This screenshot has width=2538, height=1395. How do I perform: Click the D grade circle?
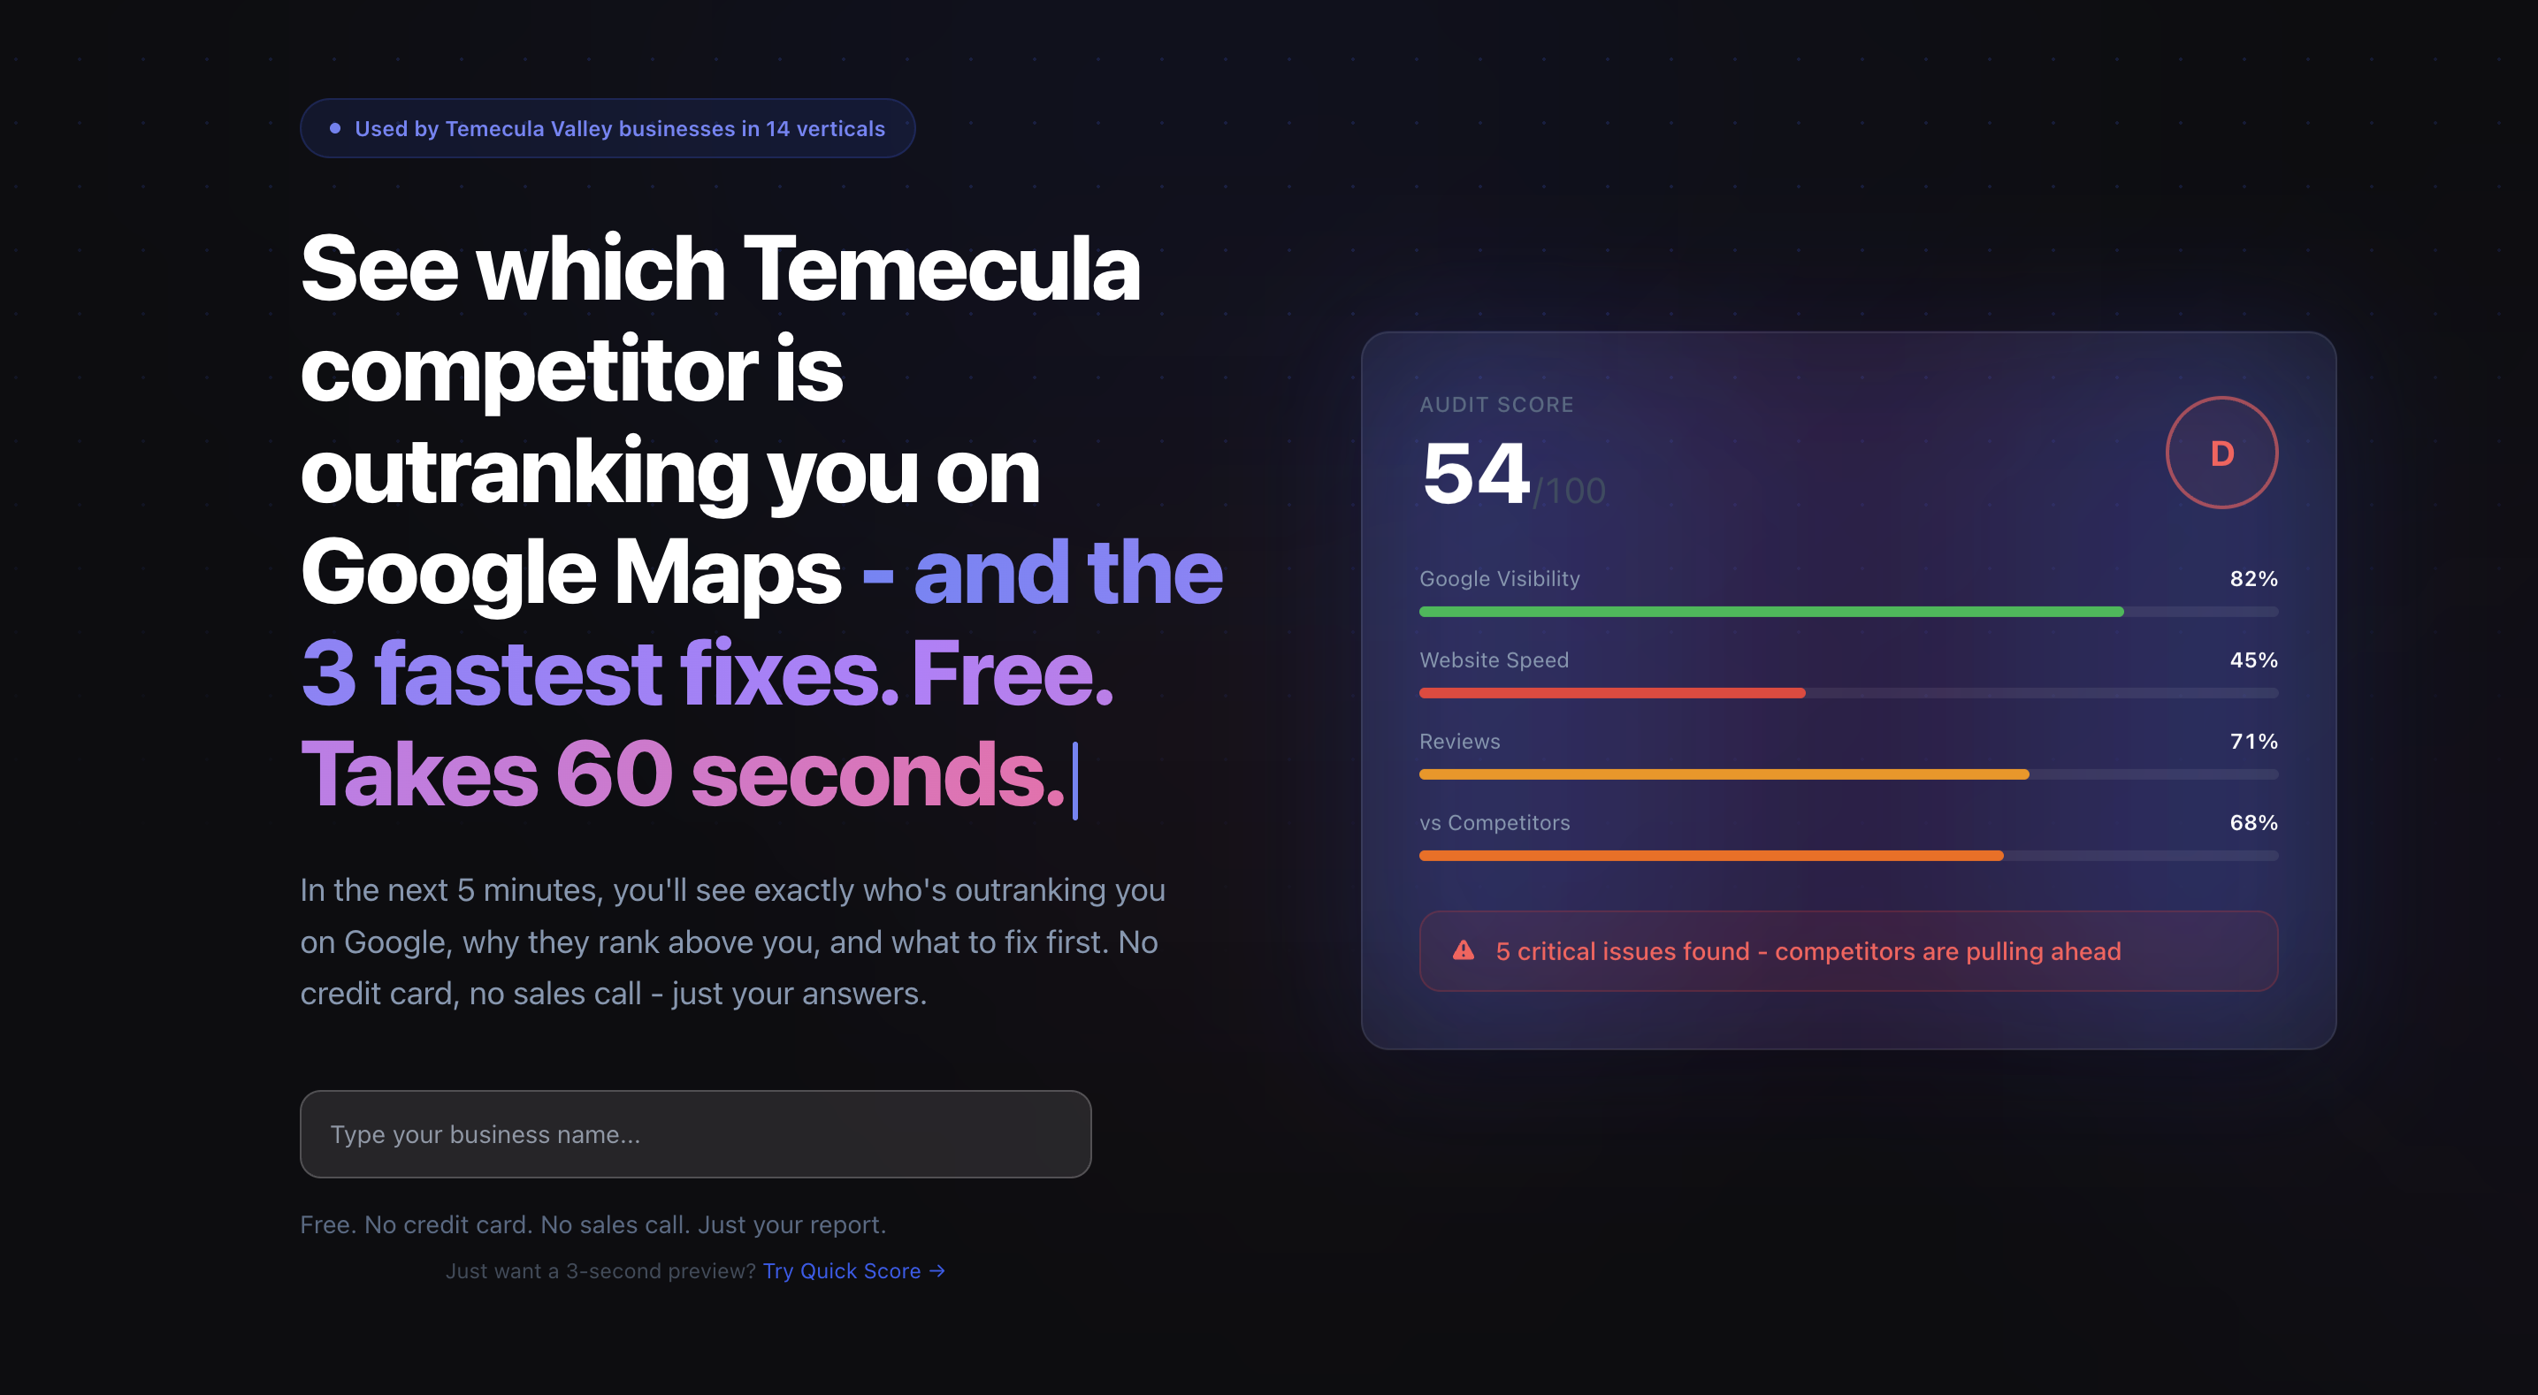click(x=2221, y=454)
